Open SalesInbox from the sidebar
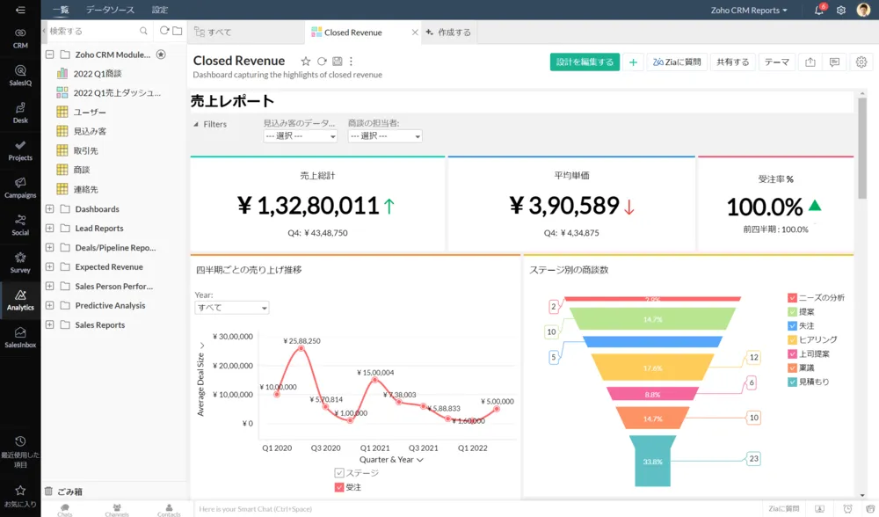Image resolution: width=879 pixels, height=517 pixels. (20, 338)
